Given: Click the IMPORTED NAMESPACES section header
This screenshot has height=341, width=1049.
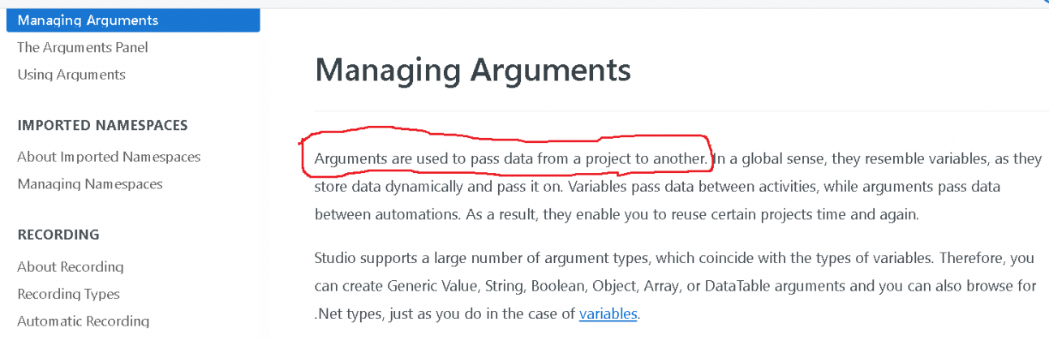Looking at the screenshot, I should point(102,125).
